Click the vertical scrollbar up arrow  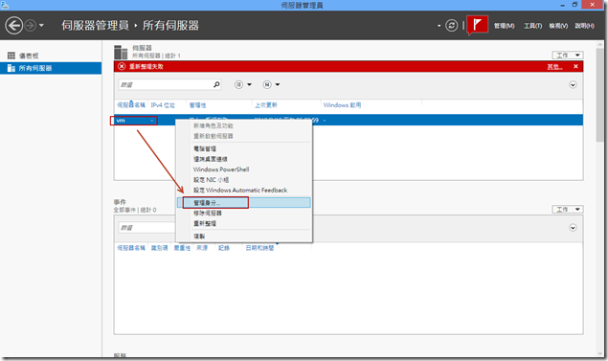click(599, 45)
